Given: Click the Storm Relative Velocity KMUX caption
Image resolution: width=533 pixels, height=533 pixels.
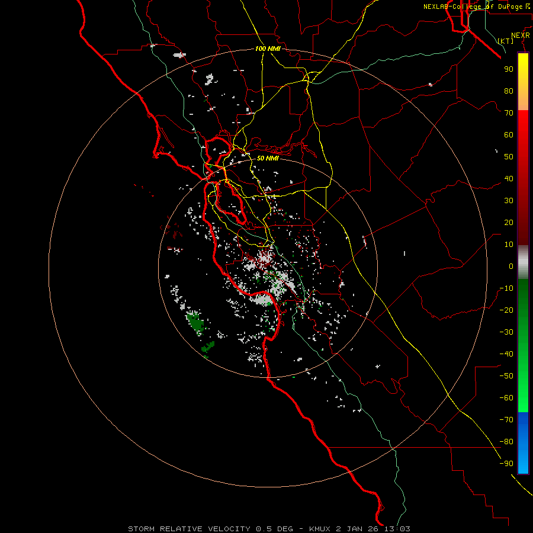Looking at the screenshot, I should coord(269,529).
